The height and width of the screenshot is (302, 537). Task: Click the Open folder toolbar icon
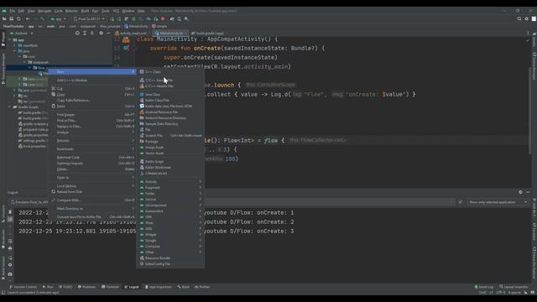[x=4, y=18]
